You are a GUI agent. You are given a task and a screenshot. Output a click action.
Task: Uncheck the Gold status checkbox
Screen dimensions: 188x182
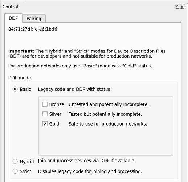pyautogui.click(x=45, y=124)
